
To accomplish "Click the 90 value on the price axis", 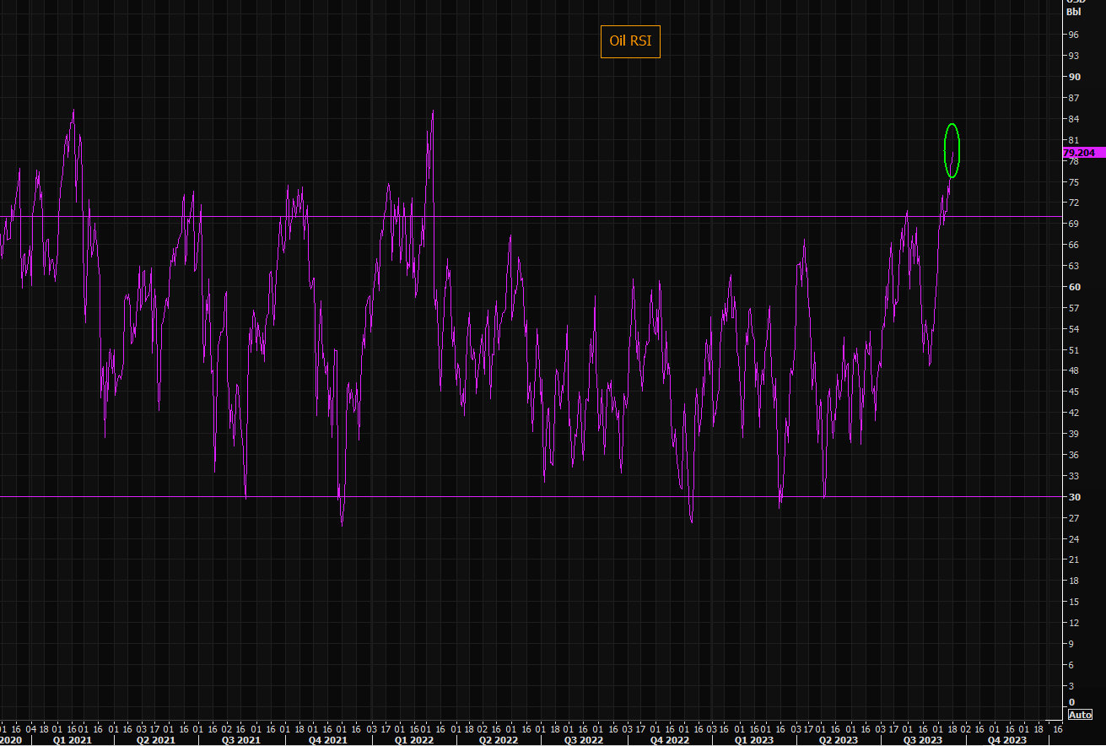I will coord(1074,77).
